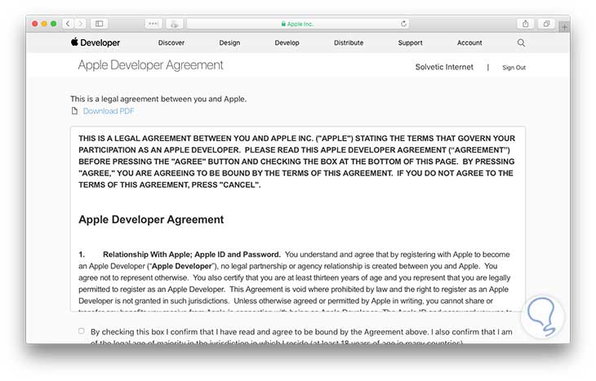Viewport: 596px width, 381px height.
Task: Click the Apple Developer logo
Action: (x=96, y=42)
